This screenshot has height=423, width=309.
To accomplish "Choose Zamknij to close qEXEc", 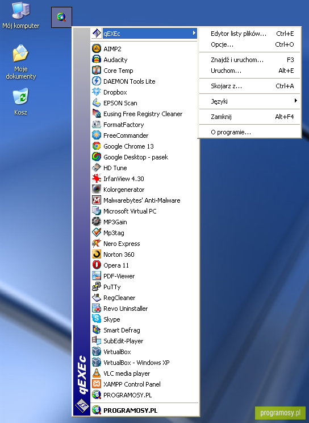I will (250, 117).
